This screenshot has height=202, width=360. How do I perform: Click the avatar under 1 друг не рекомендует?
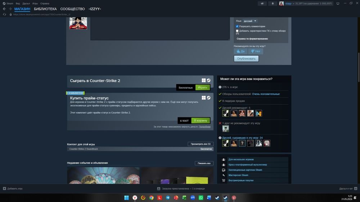point(225,129)
